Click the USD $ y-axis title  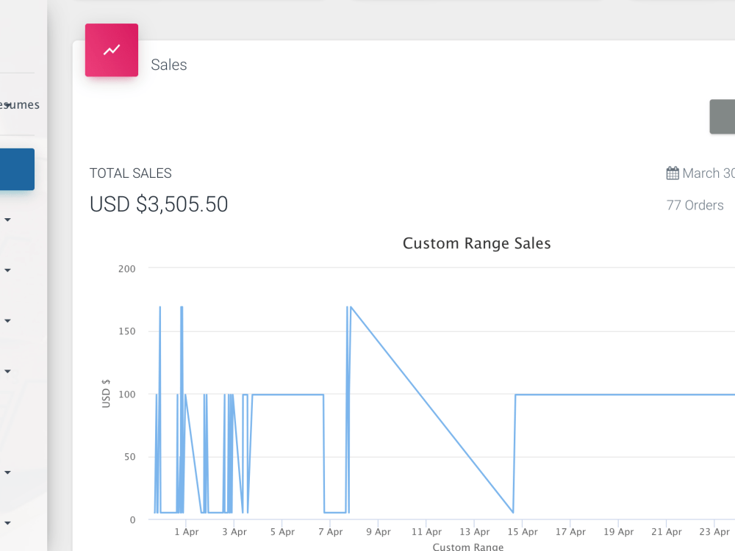tap(106, 394)
